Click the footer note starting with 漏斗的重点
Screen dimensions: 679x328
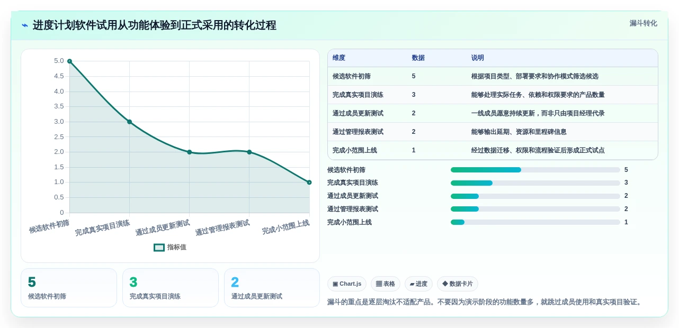pos(485,302)
